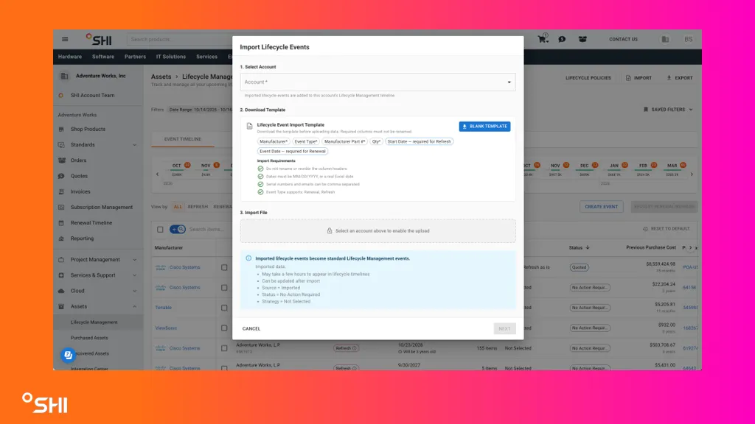Click the Subscription Management sidebar icon

61,207
